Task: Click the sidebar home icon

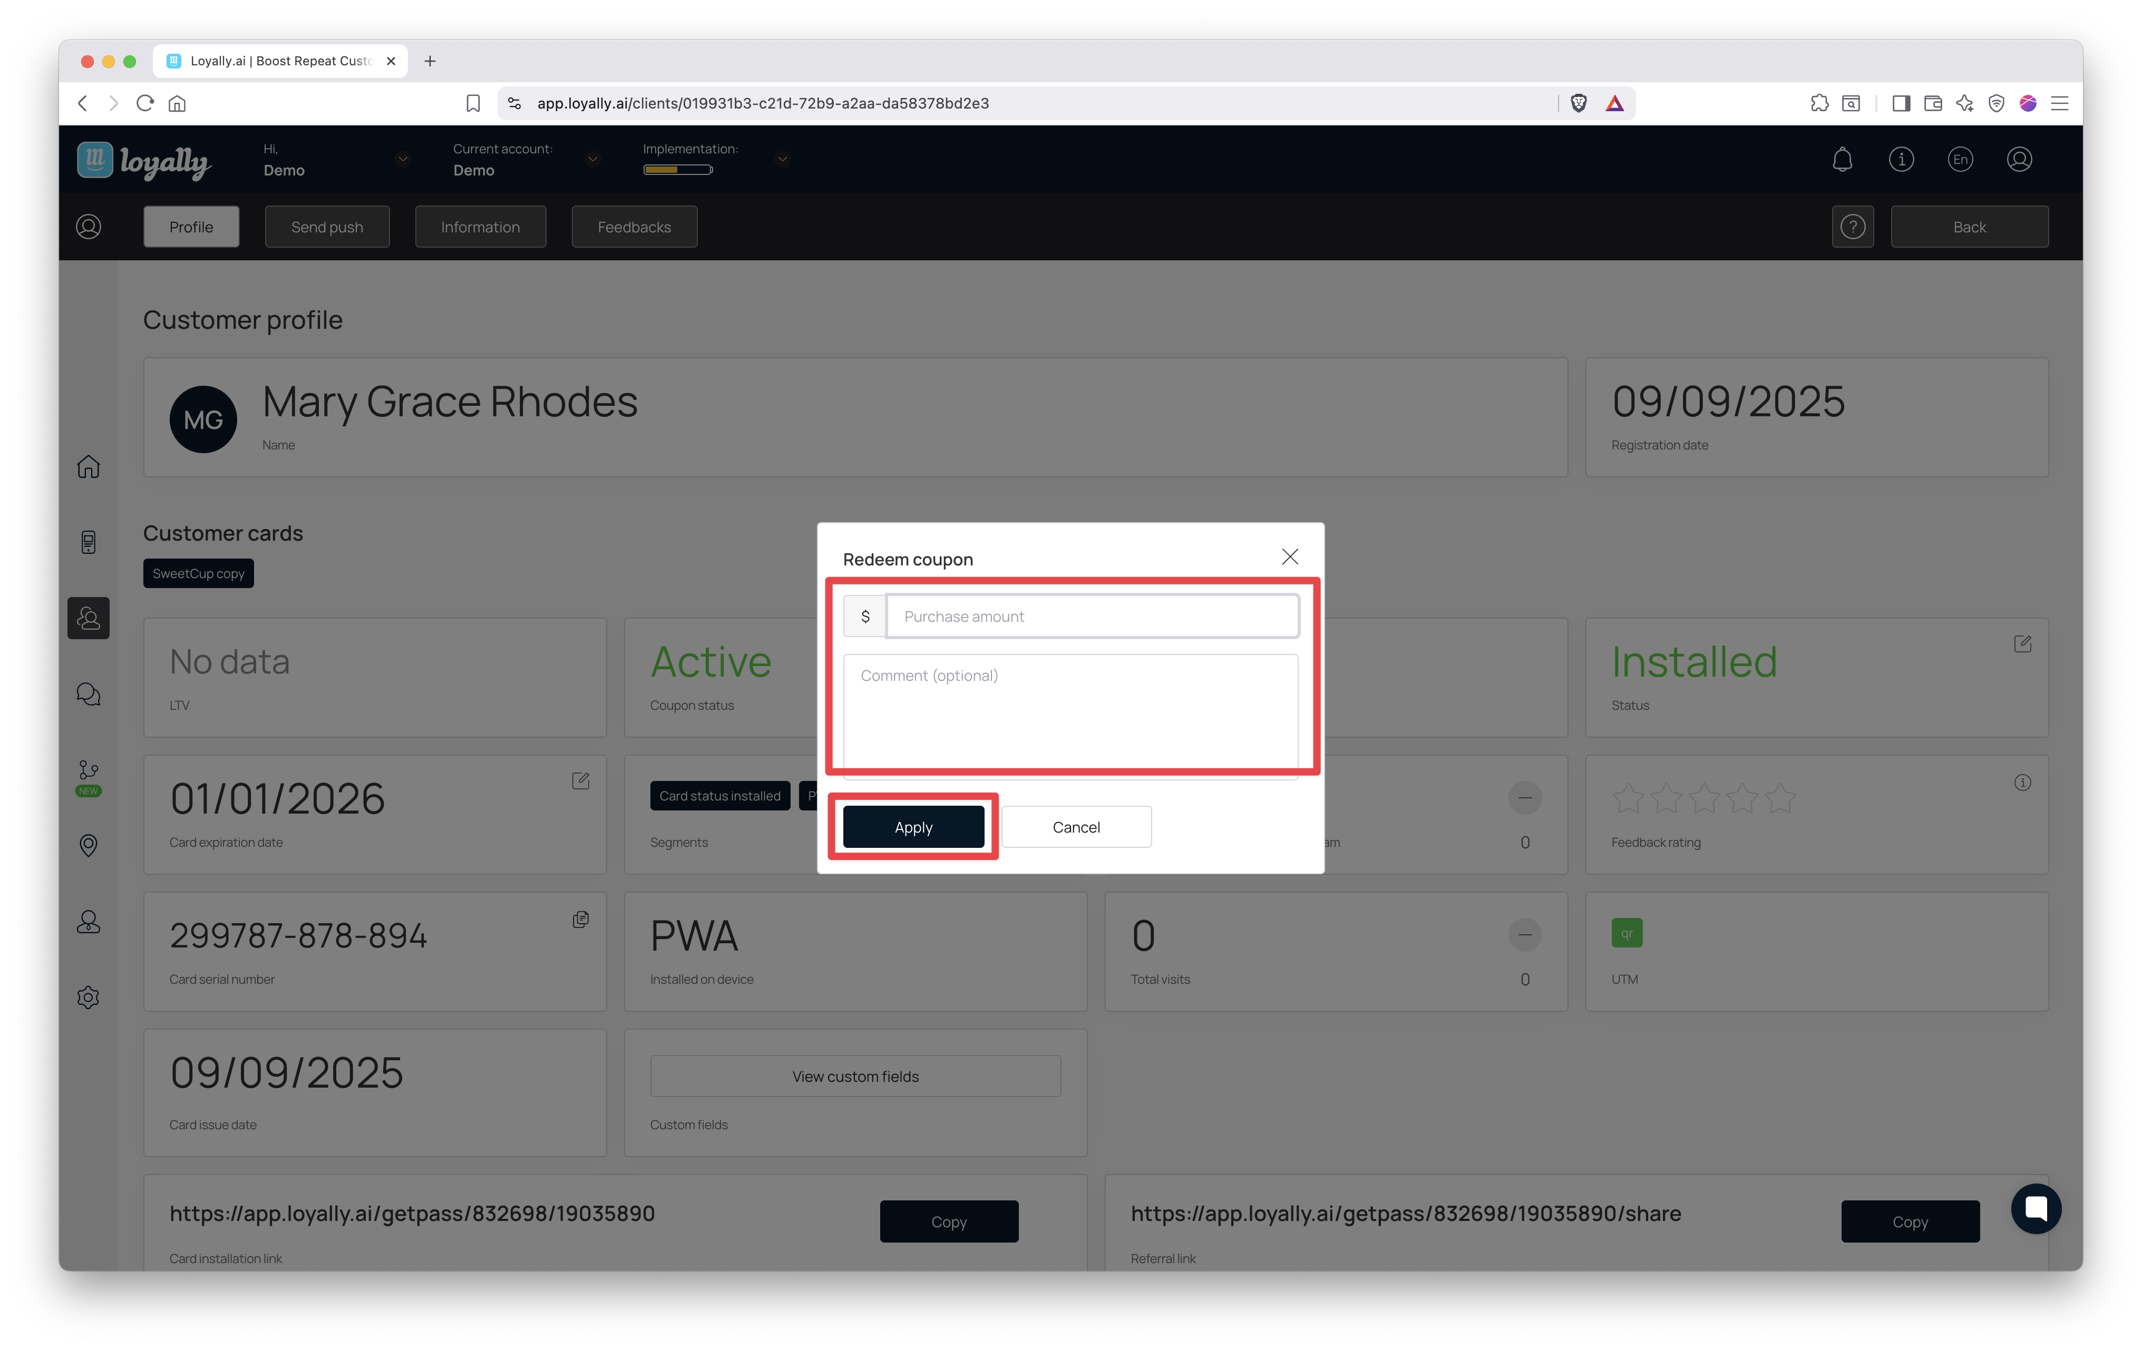Action: [88, 467]
